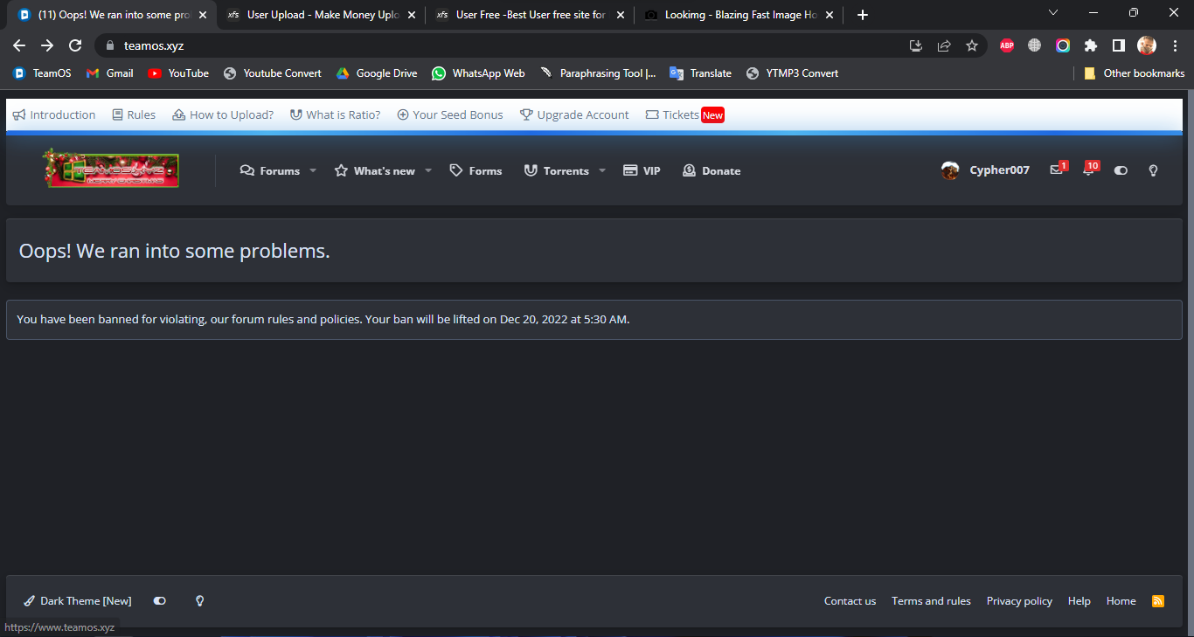1194x637 pixels.
Task: Open the Chrome profile avatar
Action: coord(1147,45)
